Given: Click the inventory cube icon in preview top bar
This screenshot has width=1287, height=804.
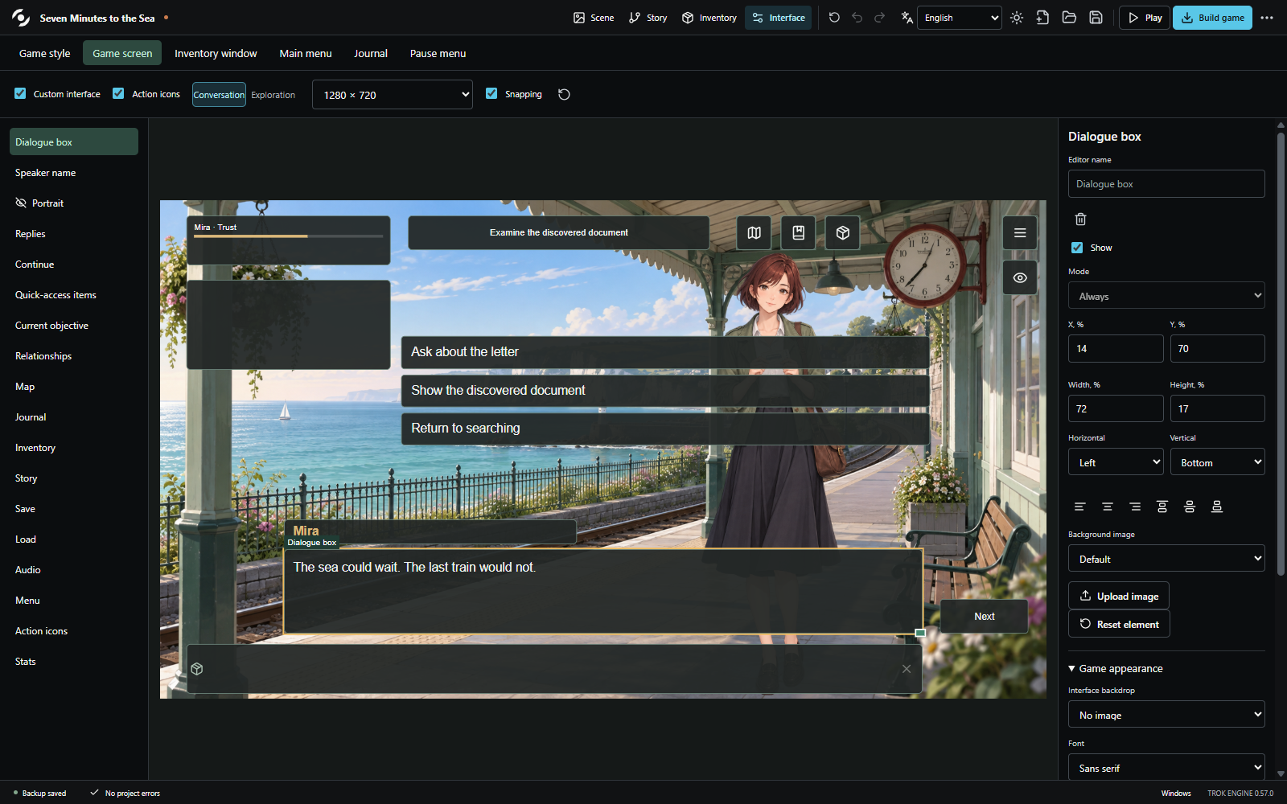Looking at the screenshot, I should [842, 232].
